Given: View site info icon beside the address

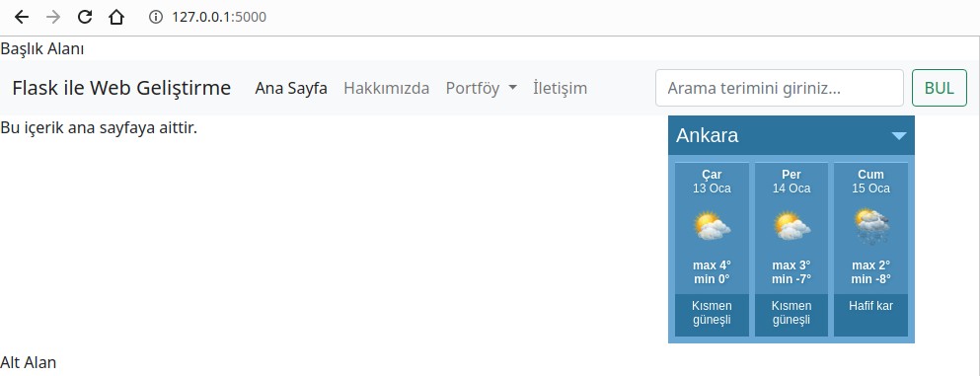Looking at the screenshot, I should (155, 17).
